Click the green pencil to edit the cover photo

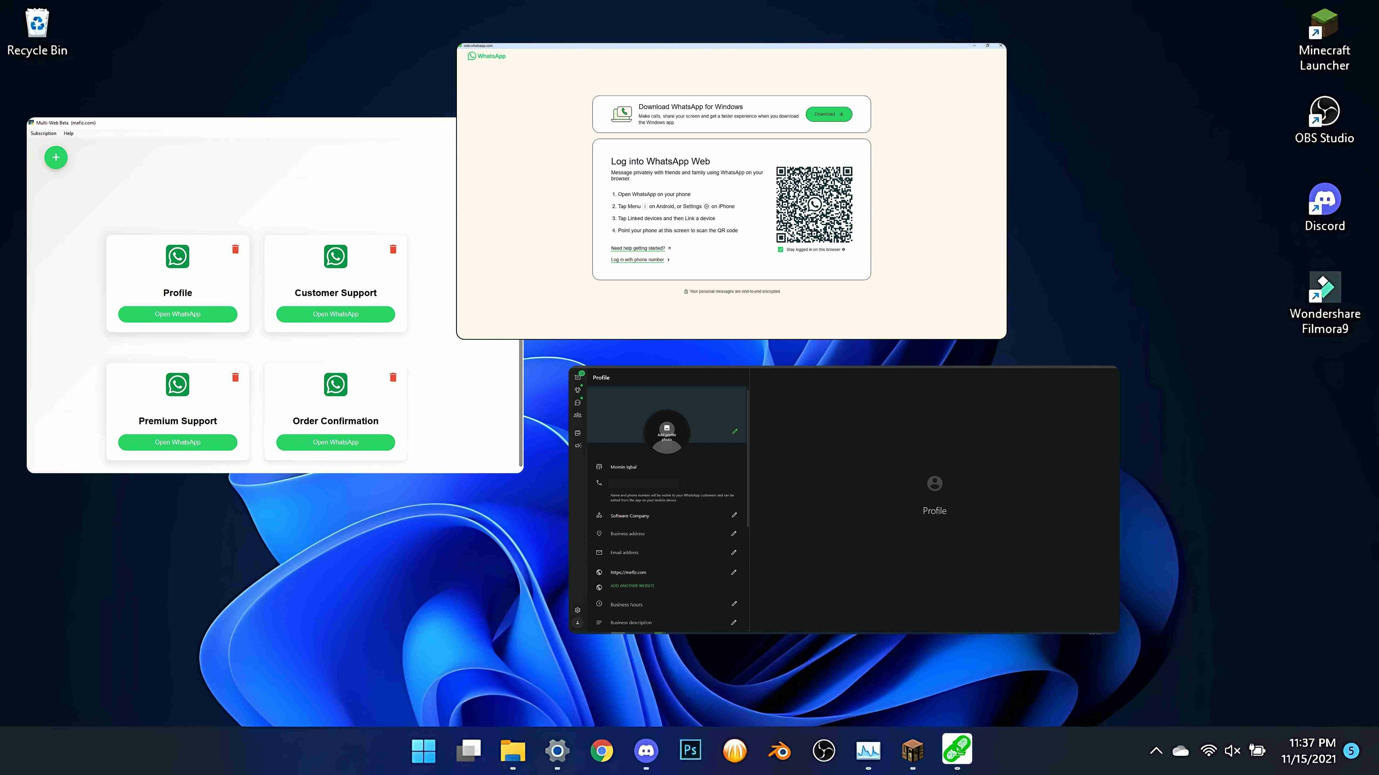pos(735,431)
